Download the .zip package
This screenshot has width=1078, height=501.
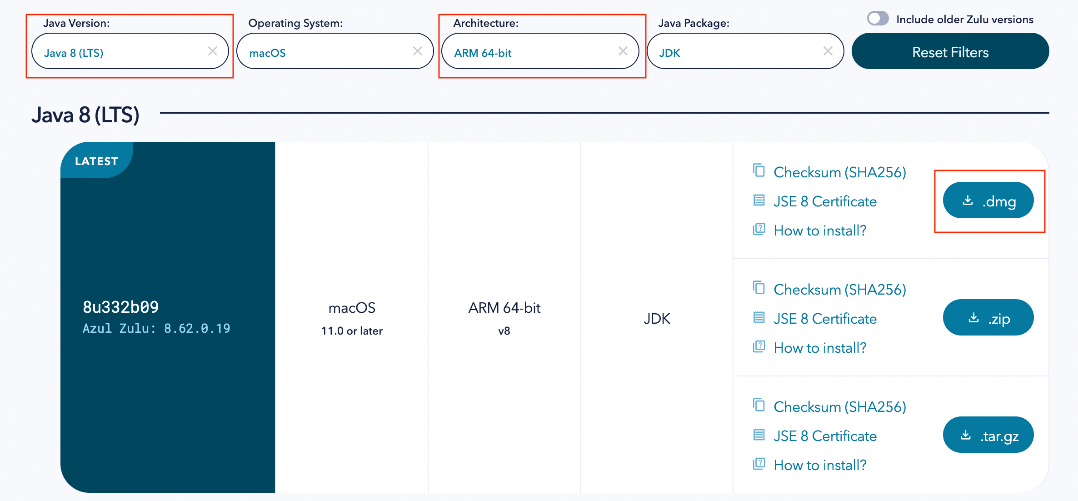coord(988,318)
